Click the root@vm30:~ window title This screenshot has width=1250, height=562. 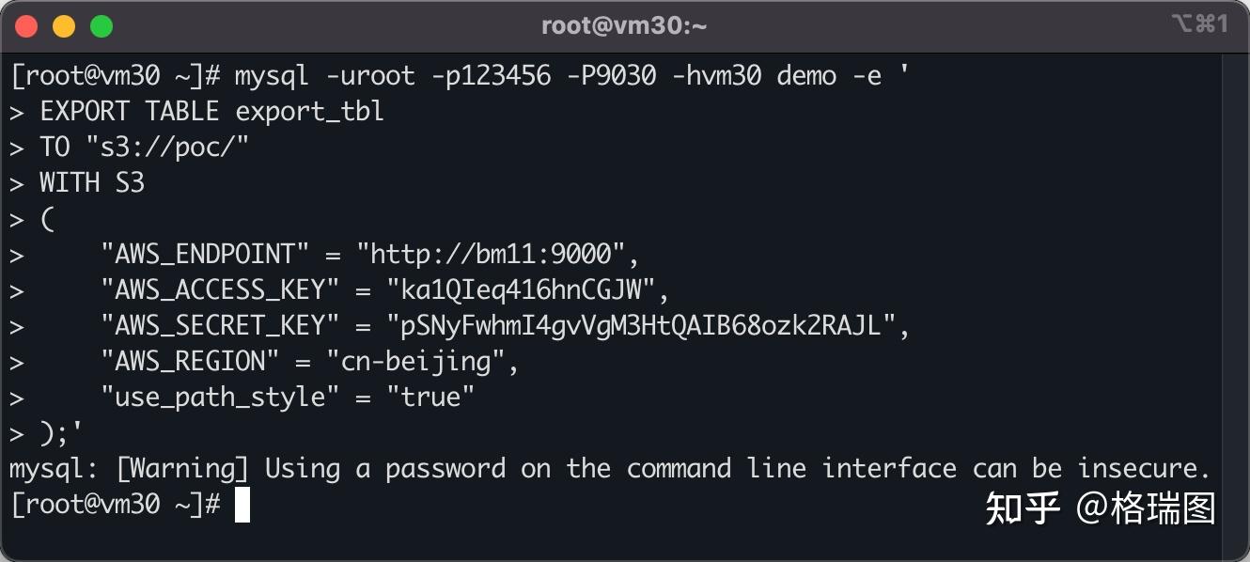tap(624, 26)
